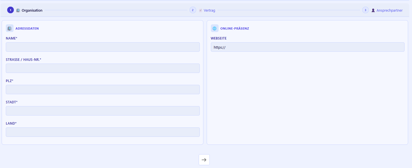Click the building icon beside Organisation step
This screenshot has width=412, height=168.
(x=18, y=10)
